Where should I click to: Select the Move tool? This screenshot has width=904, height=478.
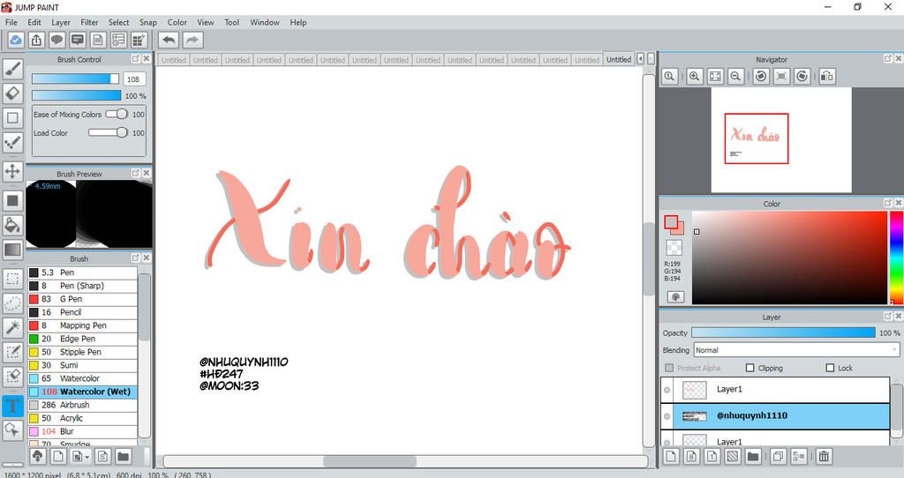(12, 171)
